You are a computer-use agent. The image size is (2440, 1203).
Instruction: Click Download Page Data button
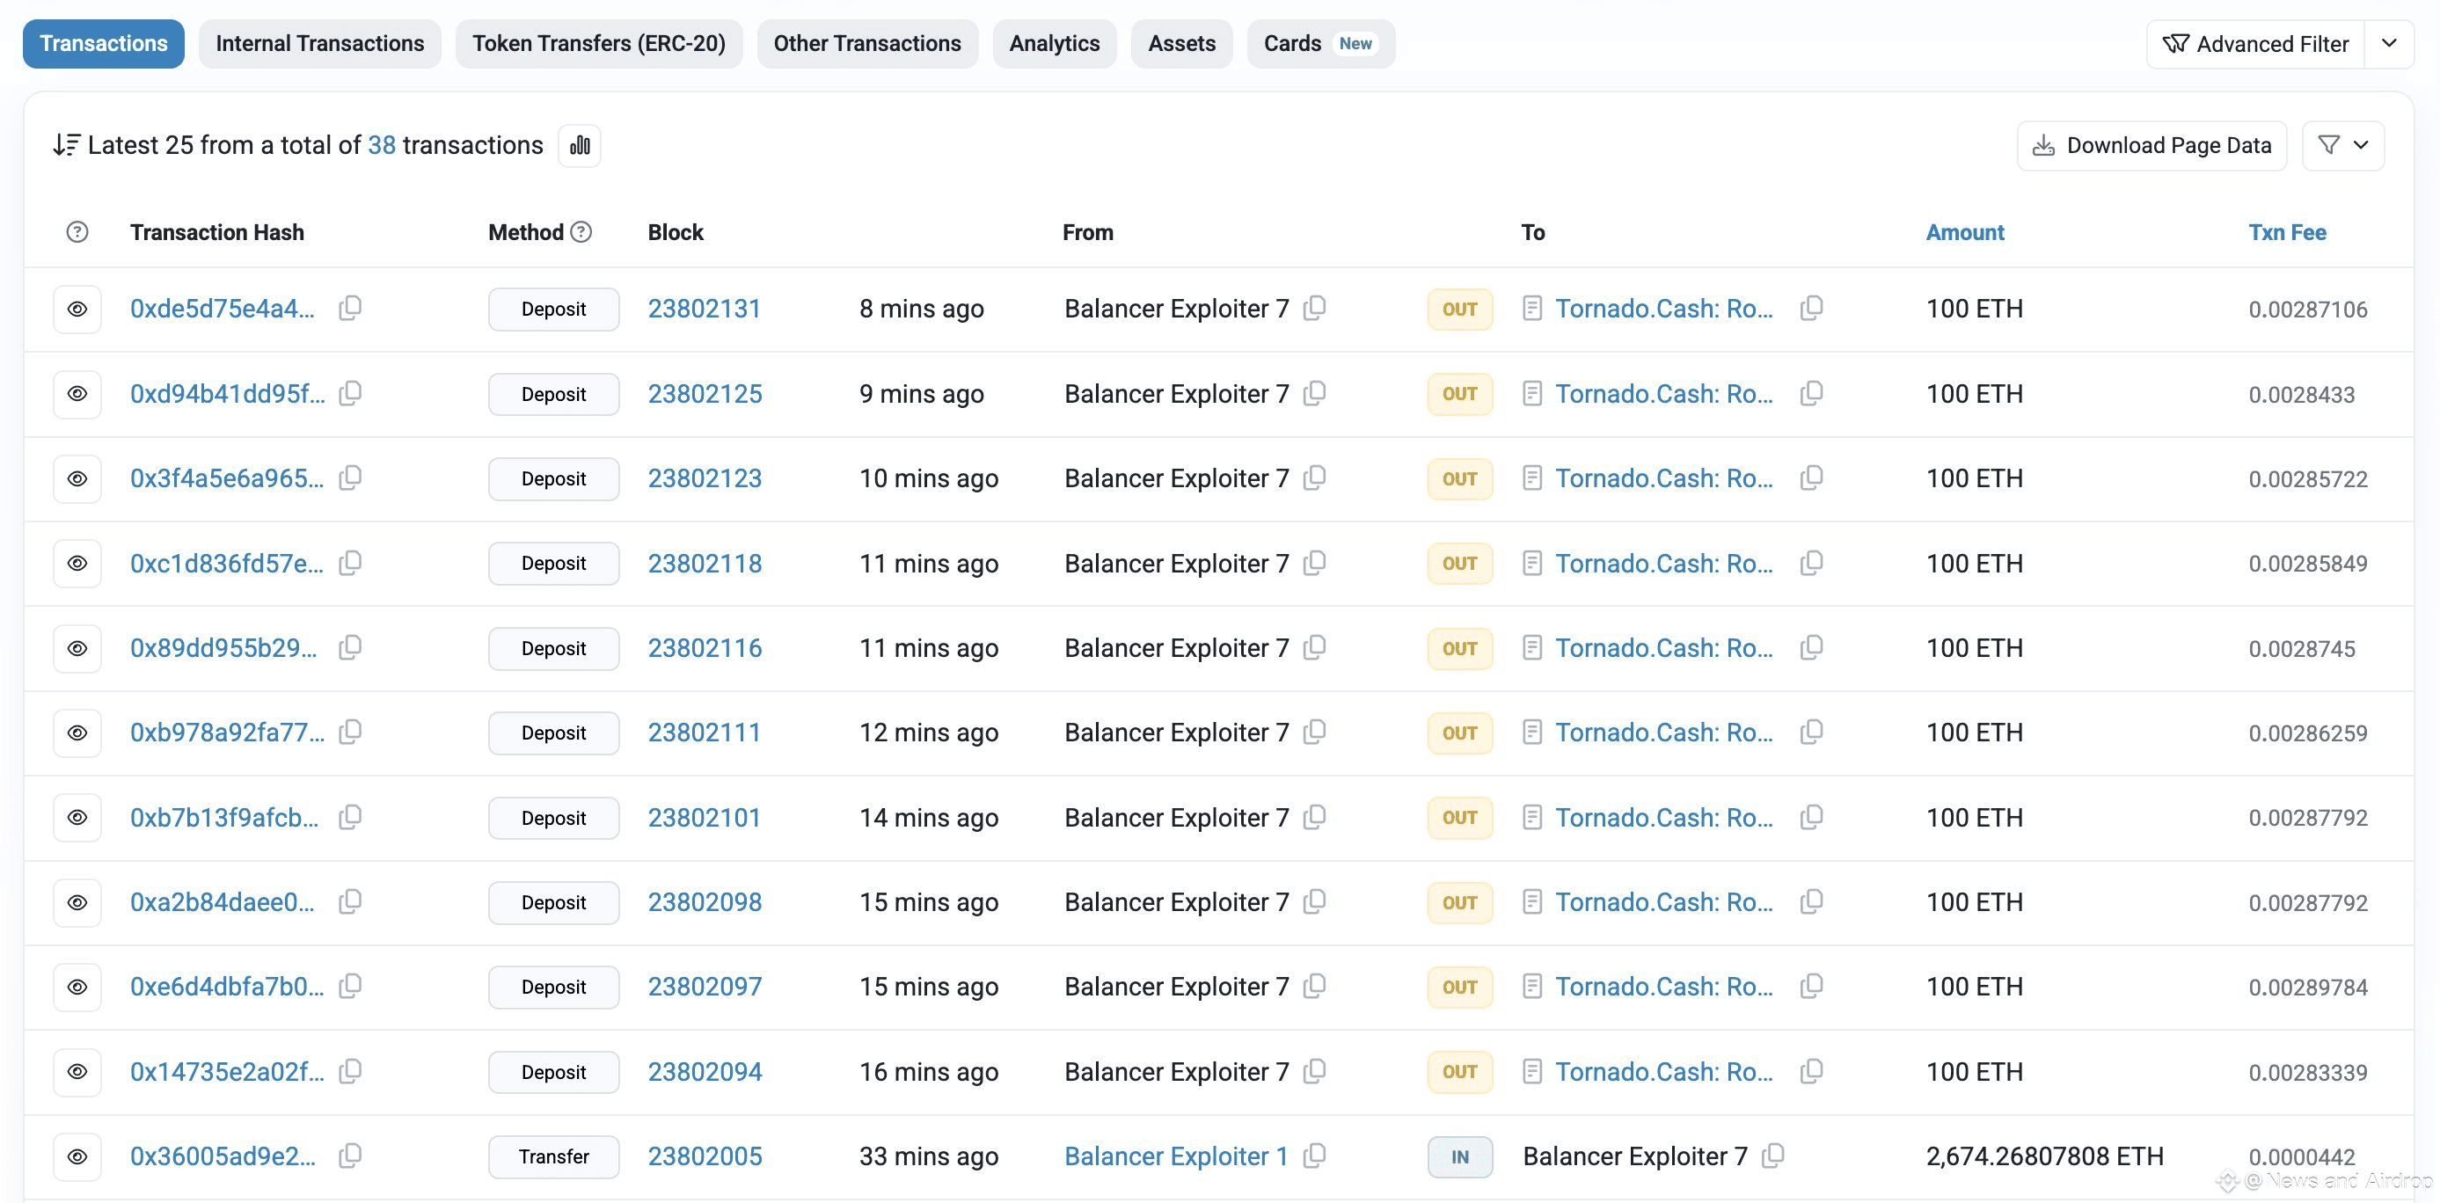pyautogui.click(x=2151, y=145)
